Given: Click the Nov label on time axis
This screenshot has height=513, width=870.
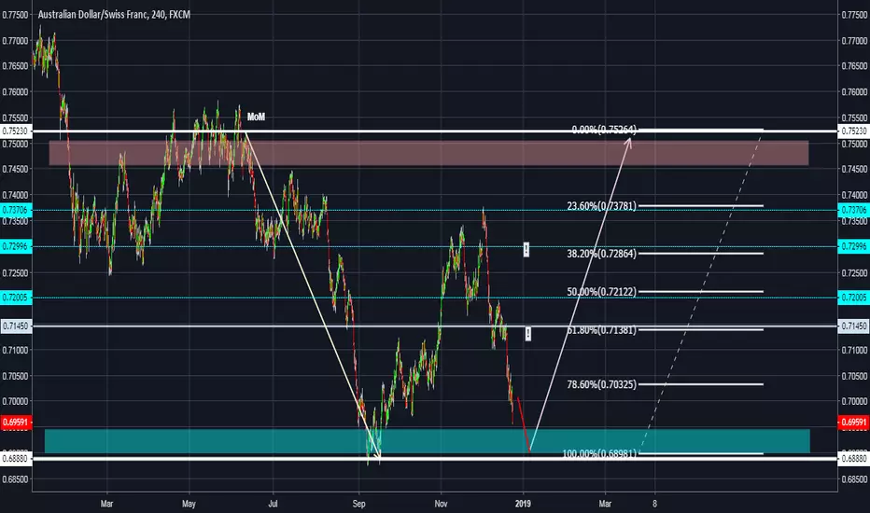Looking at the screenshot, I should click(441, 504).
